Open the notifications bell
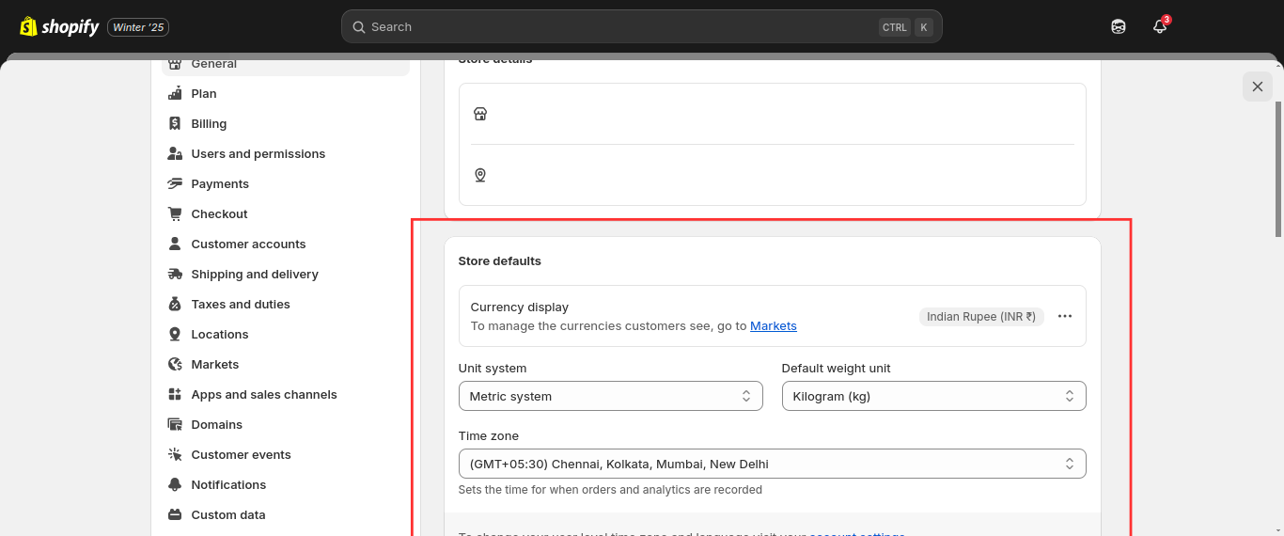This screenshot has width=1284, height=536. 1160,27
